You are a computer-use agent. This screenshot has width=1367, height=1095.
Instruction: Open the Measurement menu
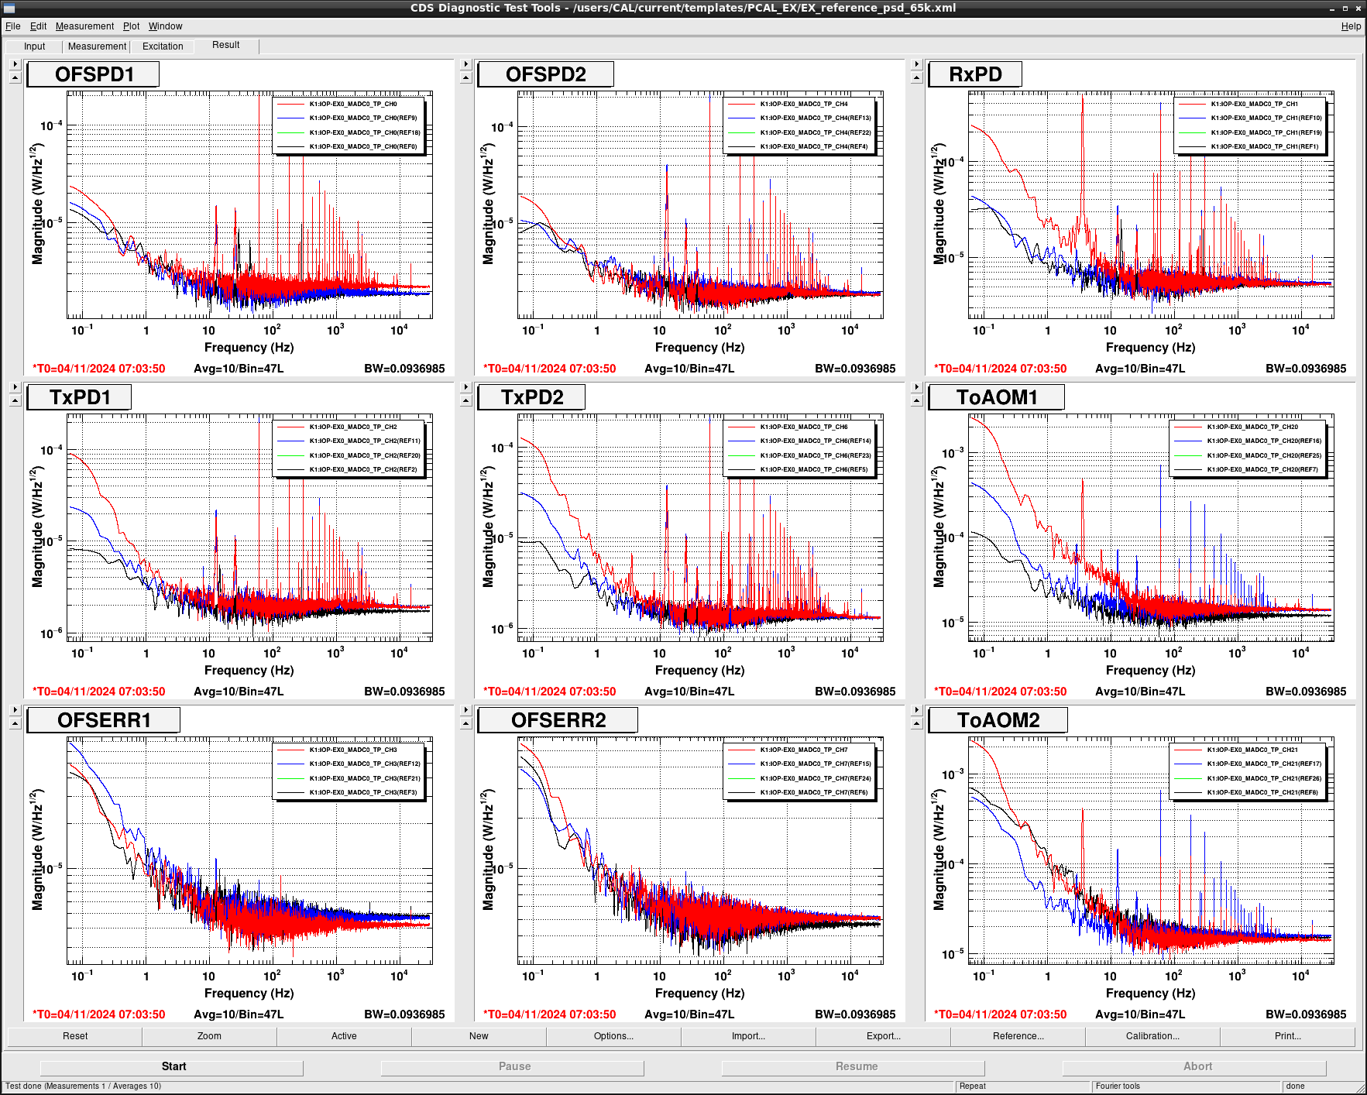click(84, 26)
